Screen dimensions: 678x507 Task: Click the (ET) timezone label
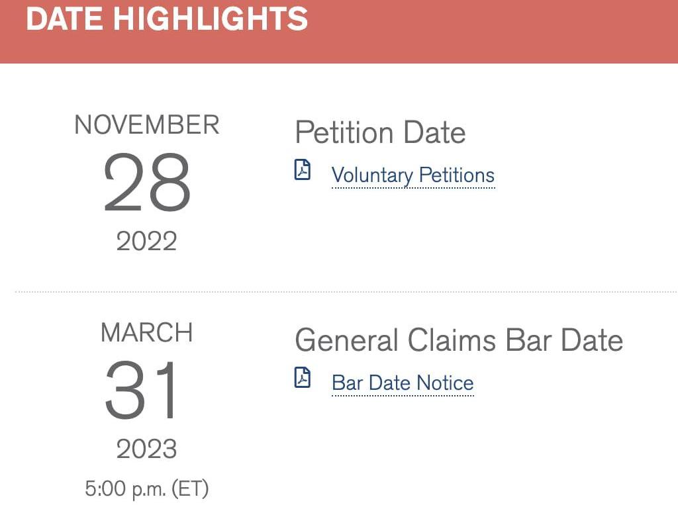point(190,489)
